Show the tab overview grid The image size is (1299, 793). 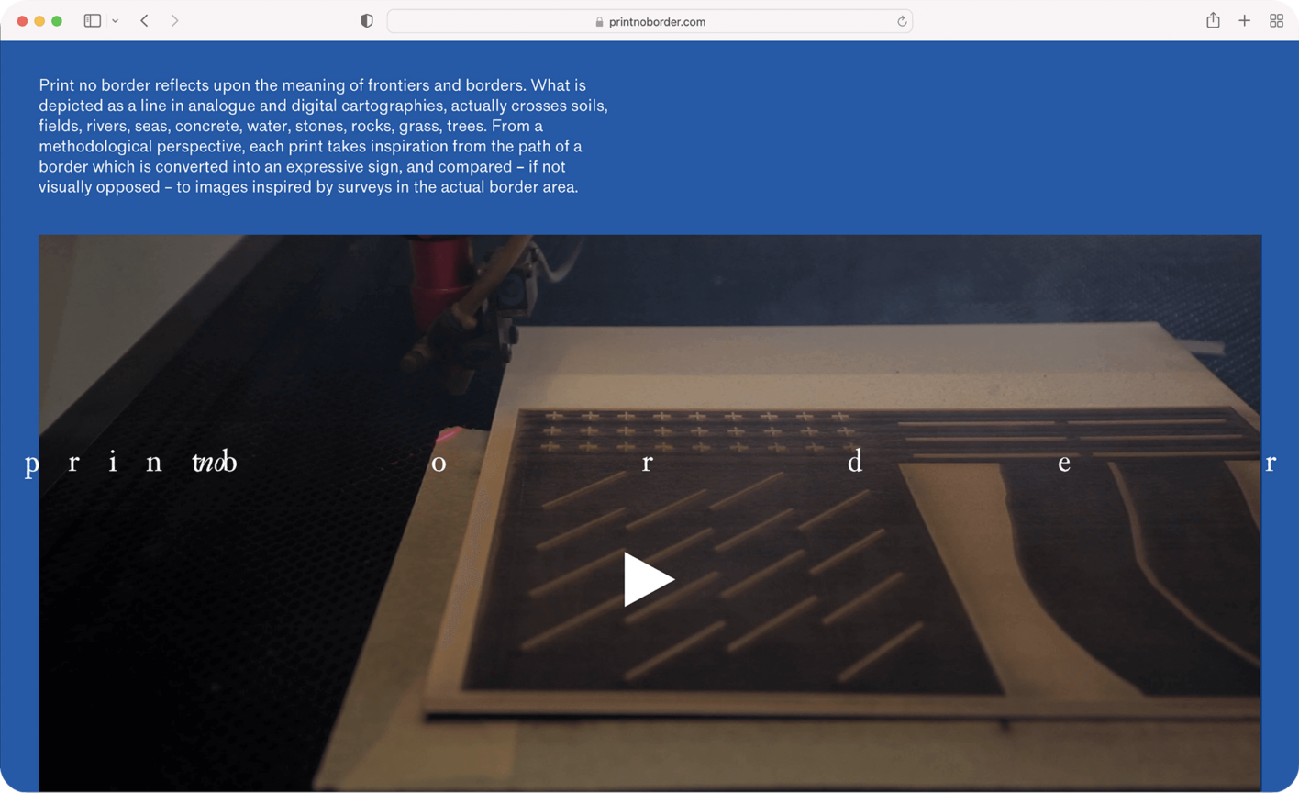(1276, 21)
